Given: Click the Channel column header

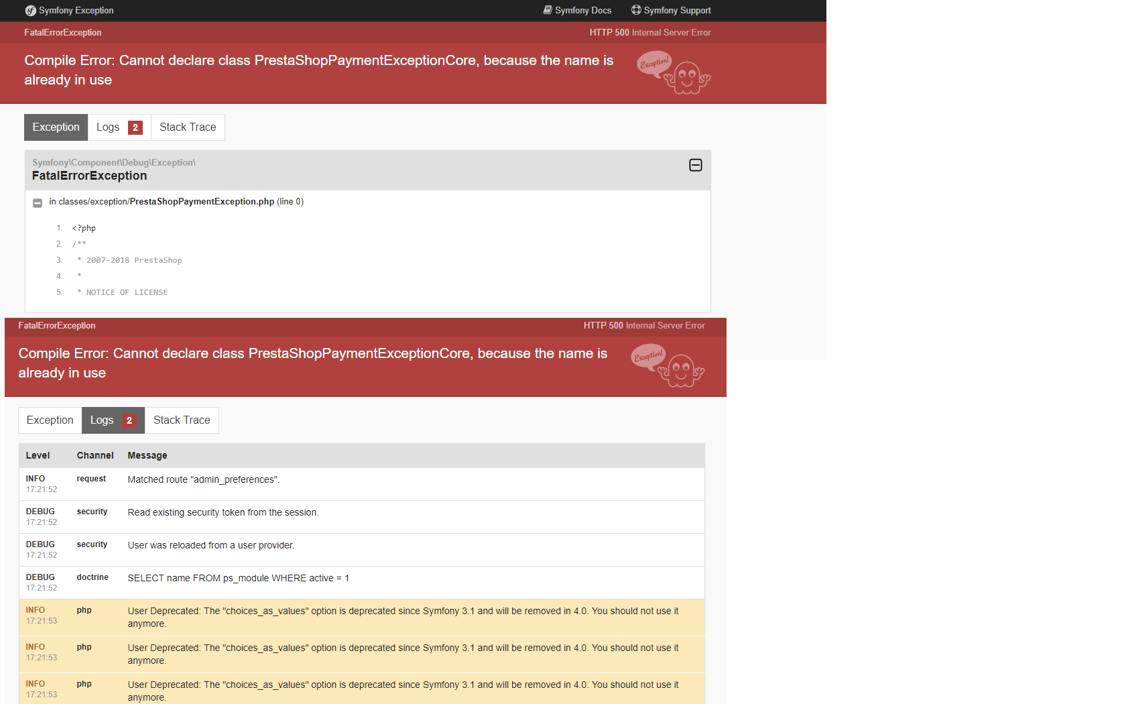Looking at the screenshot, I should 95,455.
